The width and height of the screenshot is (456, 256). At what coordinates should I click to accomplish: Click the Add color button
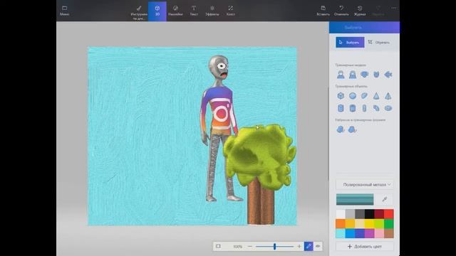click(x=365, y=246)
